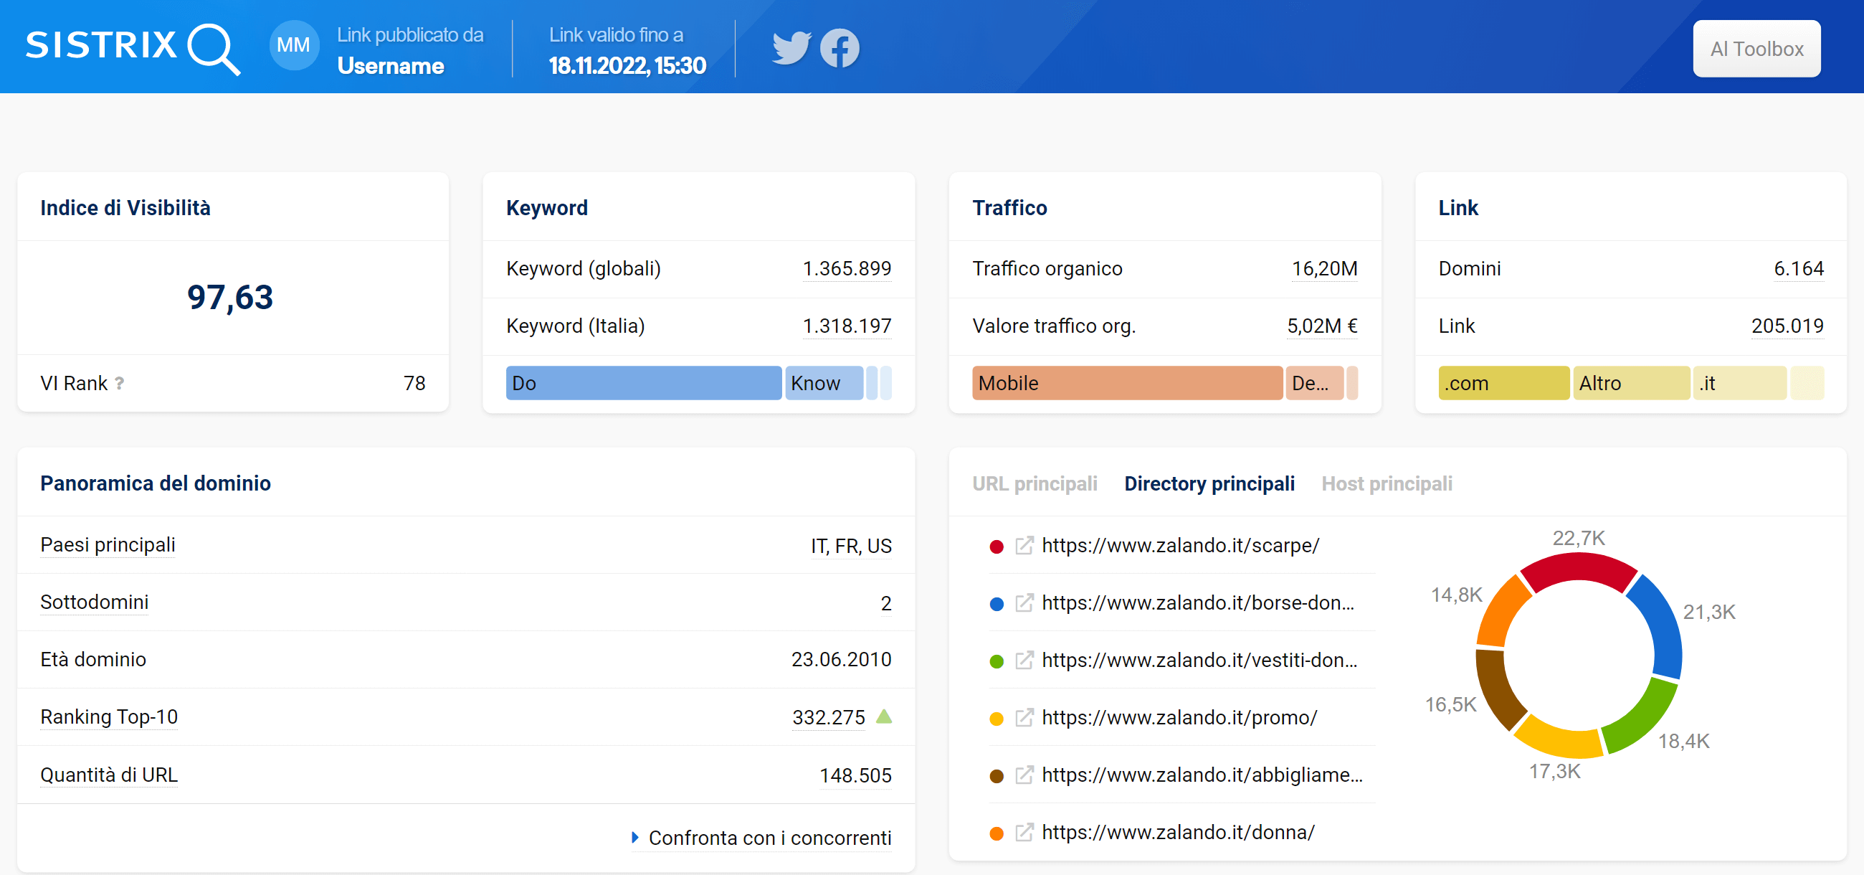Click the IT, FR, US countries value
Screen dimensions: 1864x875
(851, 546)
